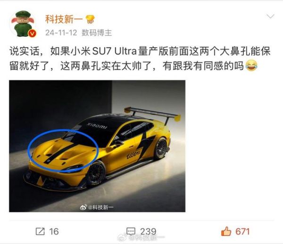The image size is (283, 244).
Task: Click the repost count 16
Action: click(x=54, y=232)
